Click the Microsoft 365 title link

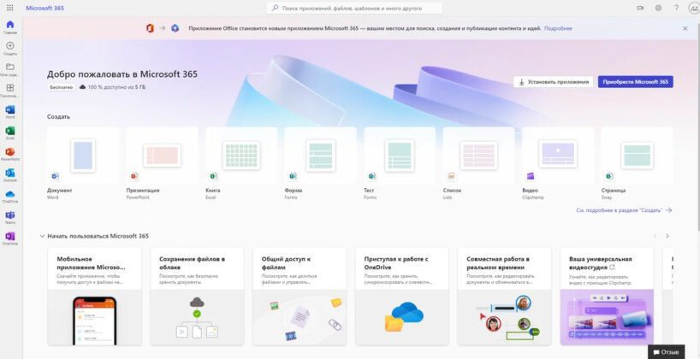[x=44, y=8]
